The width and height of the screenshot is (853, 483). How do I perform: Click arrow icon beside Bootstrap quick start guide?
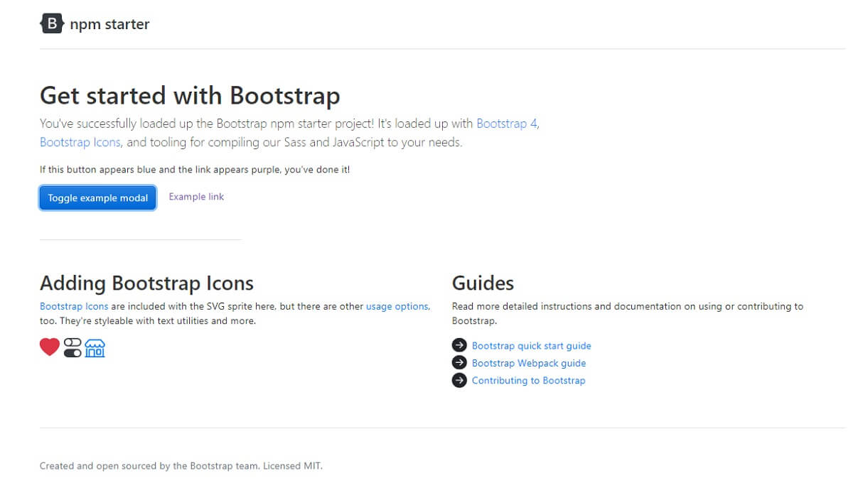click(x=459, y=346)
